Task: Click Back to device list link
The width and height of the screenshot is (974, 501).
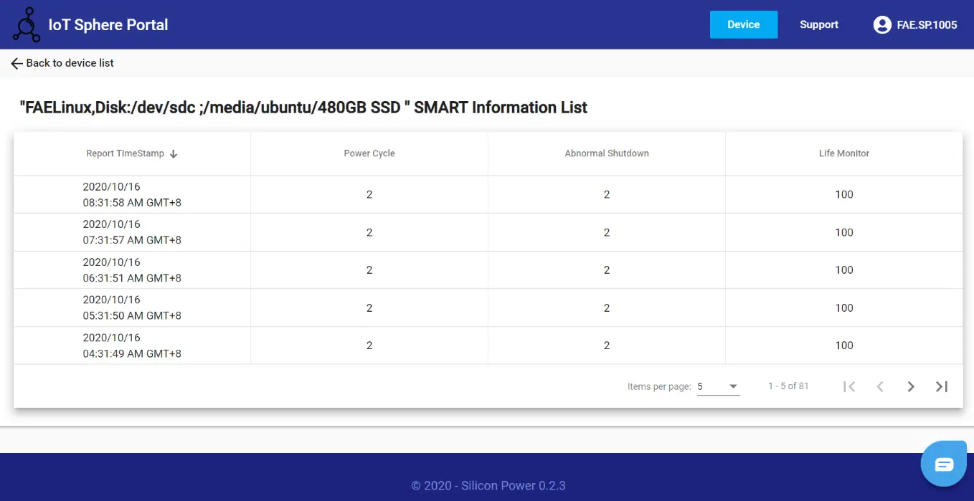Action: pyautogui.click(x=70, y=63)
